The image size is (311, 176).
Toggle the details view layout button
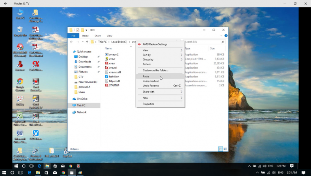(x=221, y=149)
